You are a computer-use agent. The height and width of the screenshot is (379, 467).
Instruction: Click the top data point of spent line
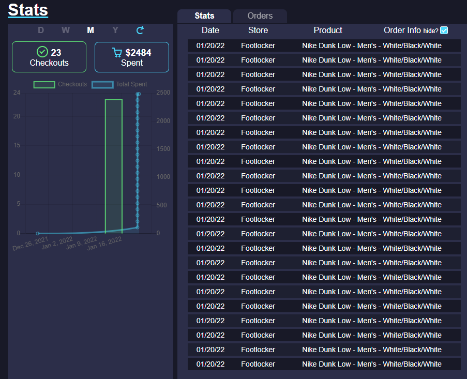pos(138,94)
